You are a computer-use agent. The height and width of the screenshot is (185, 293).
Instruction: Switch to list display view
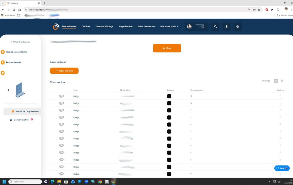tap(276, 81)
